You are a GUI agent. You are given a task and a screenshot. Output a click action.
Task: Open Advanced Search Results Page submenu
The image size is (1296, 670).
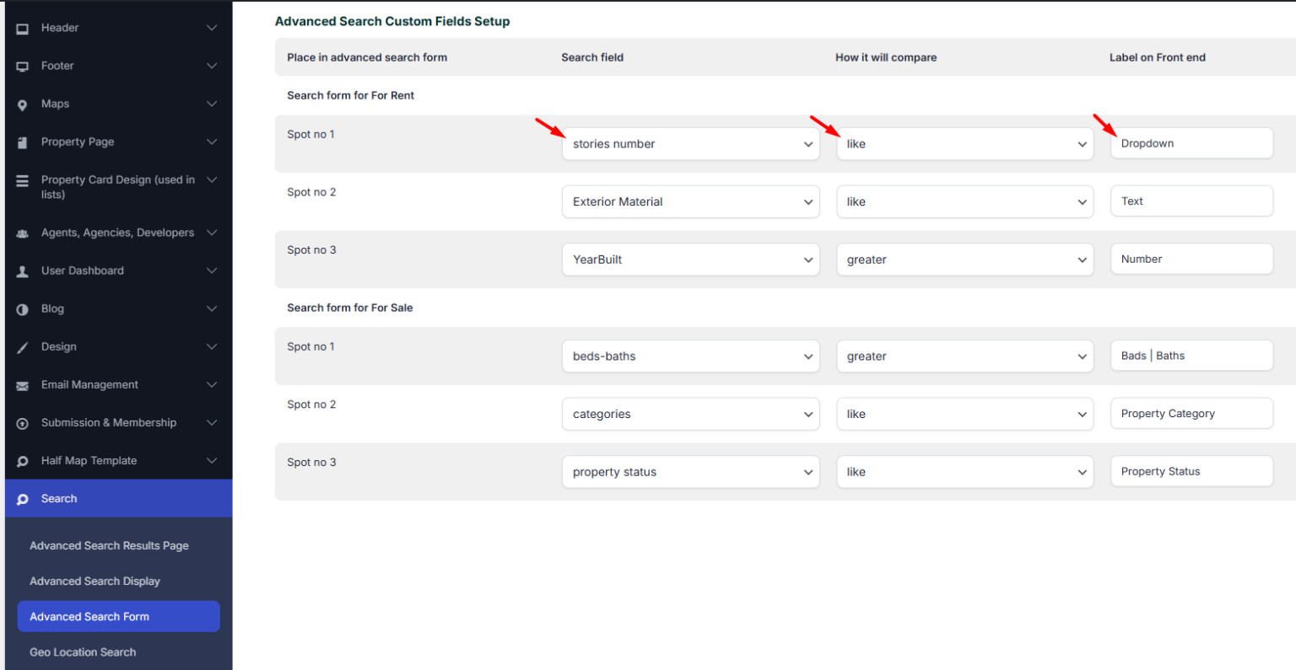tap(109, 545)
